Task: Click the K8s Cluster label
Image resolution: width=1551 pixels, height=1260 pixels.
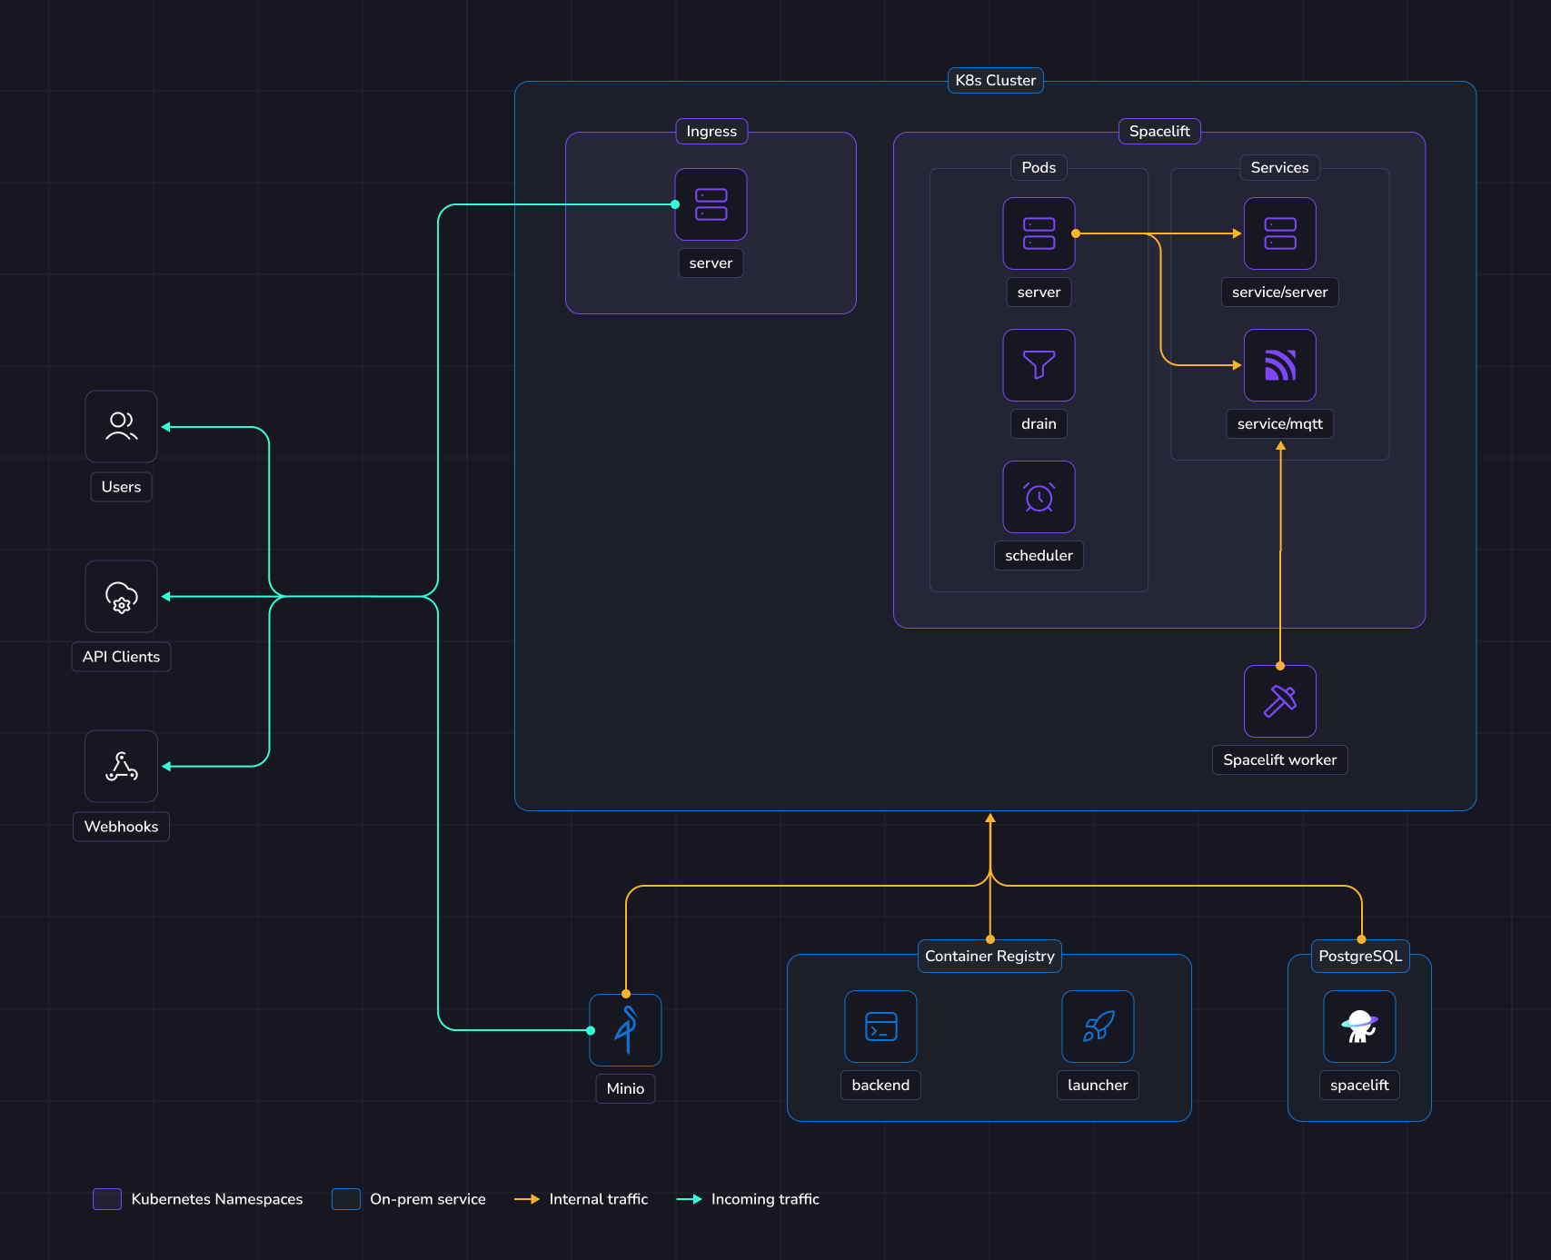Action: 995,80
